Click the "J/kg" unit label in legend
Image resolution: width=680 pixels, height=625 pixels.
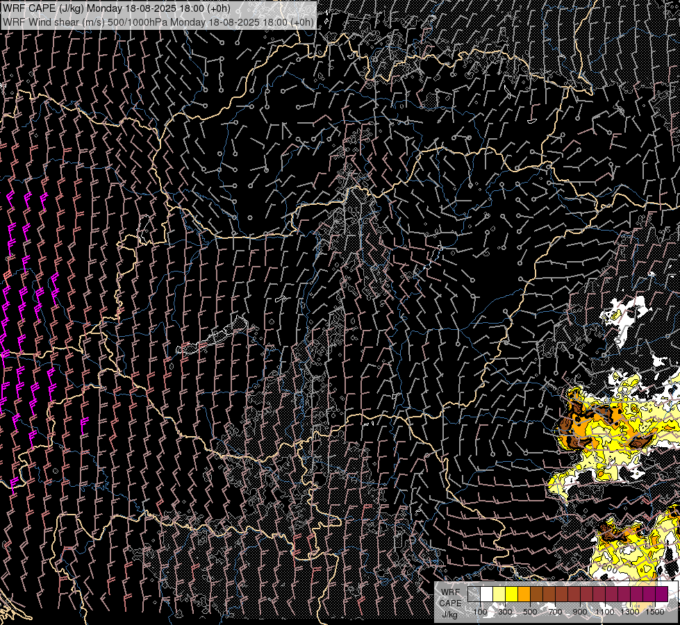click(449, 615)
